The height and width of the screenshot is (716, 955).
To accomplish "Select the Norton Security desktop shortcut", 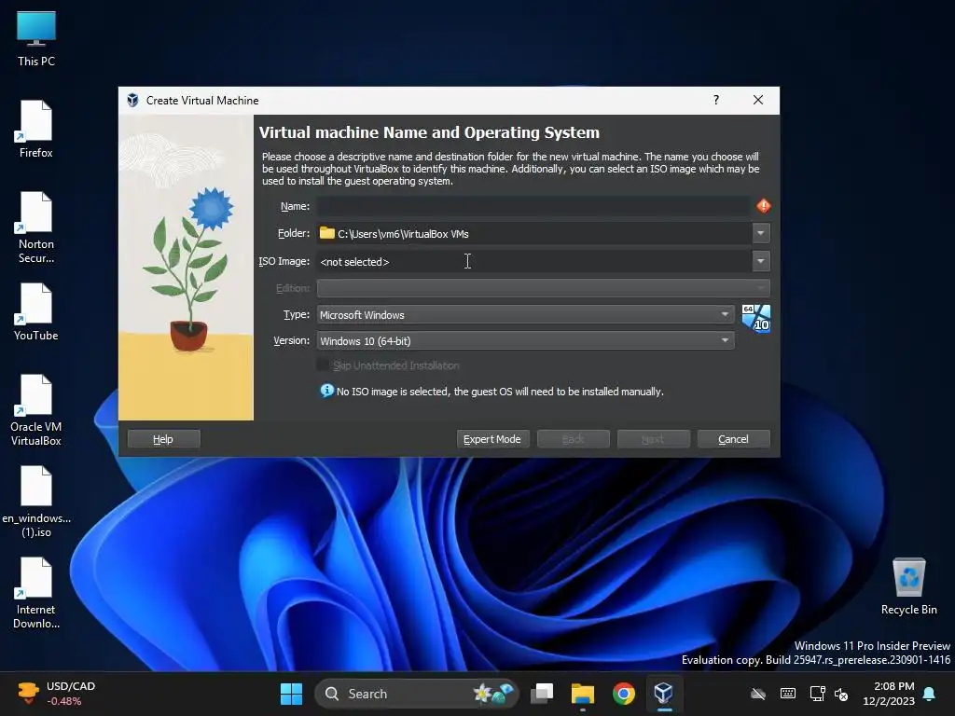I will (x=36, y=227).
